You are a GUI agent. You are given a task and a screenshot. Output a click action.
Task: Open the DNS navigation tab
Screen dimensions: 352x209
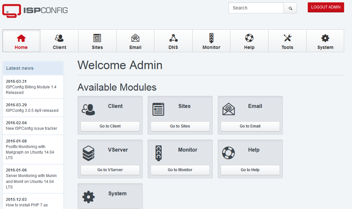pos(173,41)
